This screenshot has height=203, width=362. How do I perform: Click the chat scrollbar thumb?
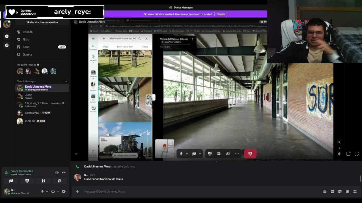360,178
